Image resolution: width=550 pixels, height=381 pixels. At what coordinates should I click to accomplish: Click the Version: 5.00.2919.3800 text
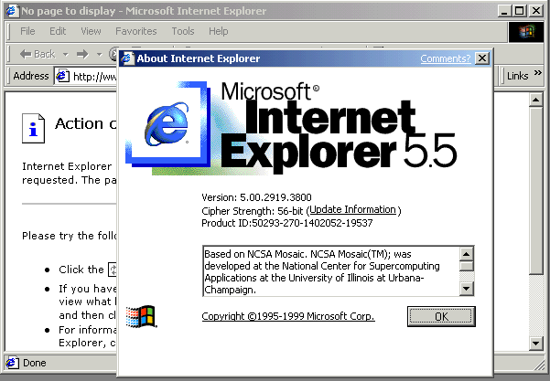tap(256, 197)
